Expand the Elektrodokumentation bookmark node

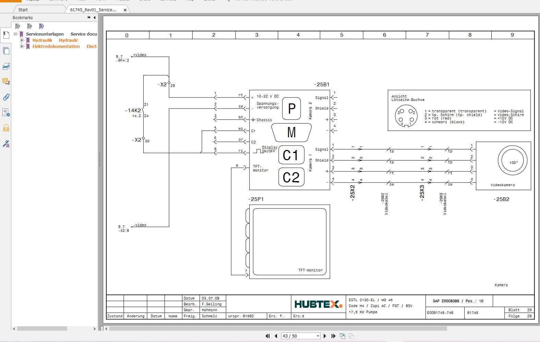point(22,46)
